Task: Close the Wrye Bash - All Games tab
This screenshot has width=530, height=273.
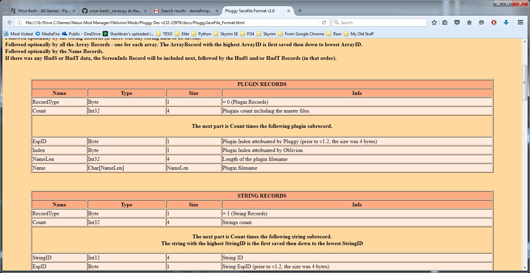Action: [x=74, y=11]
